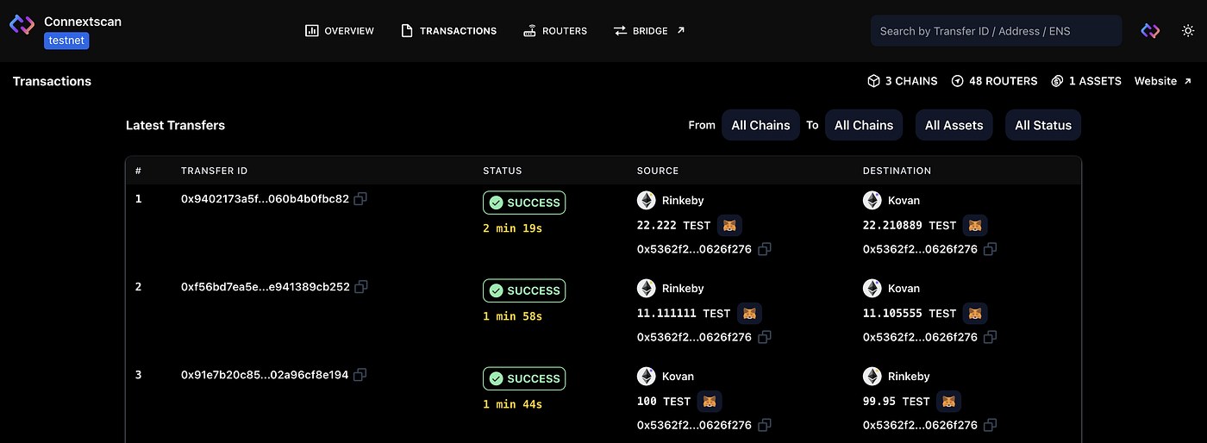Open the Website external link
The height and width of the screenshot is (443, 1207).
(x=1163, y=81)
